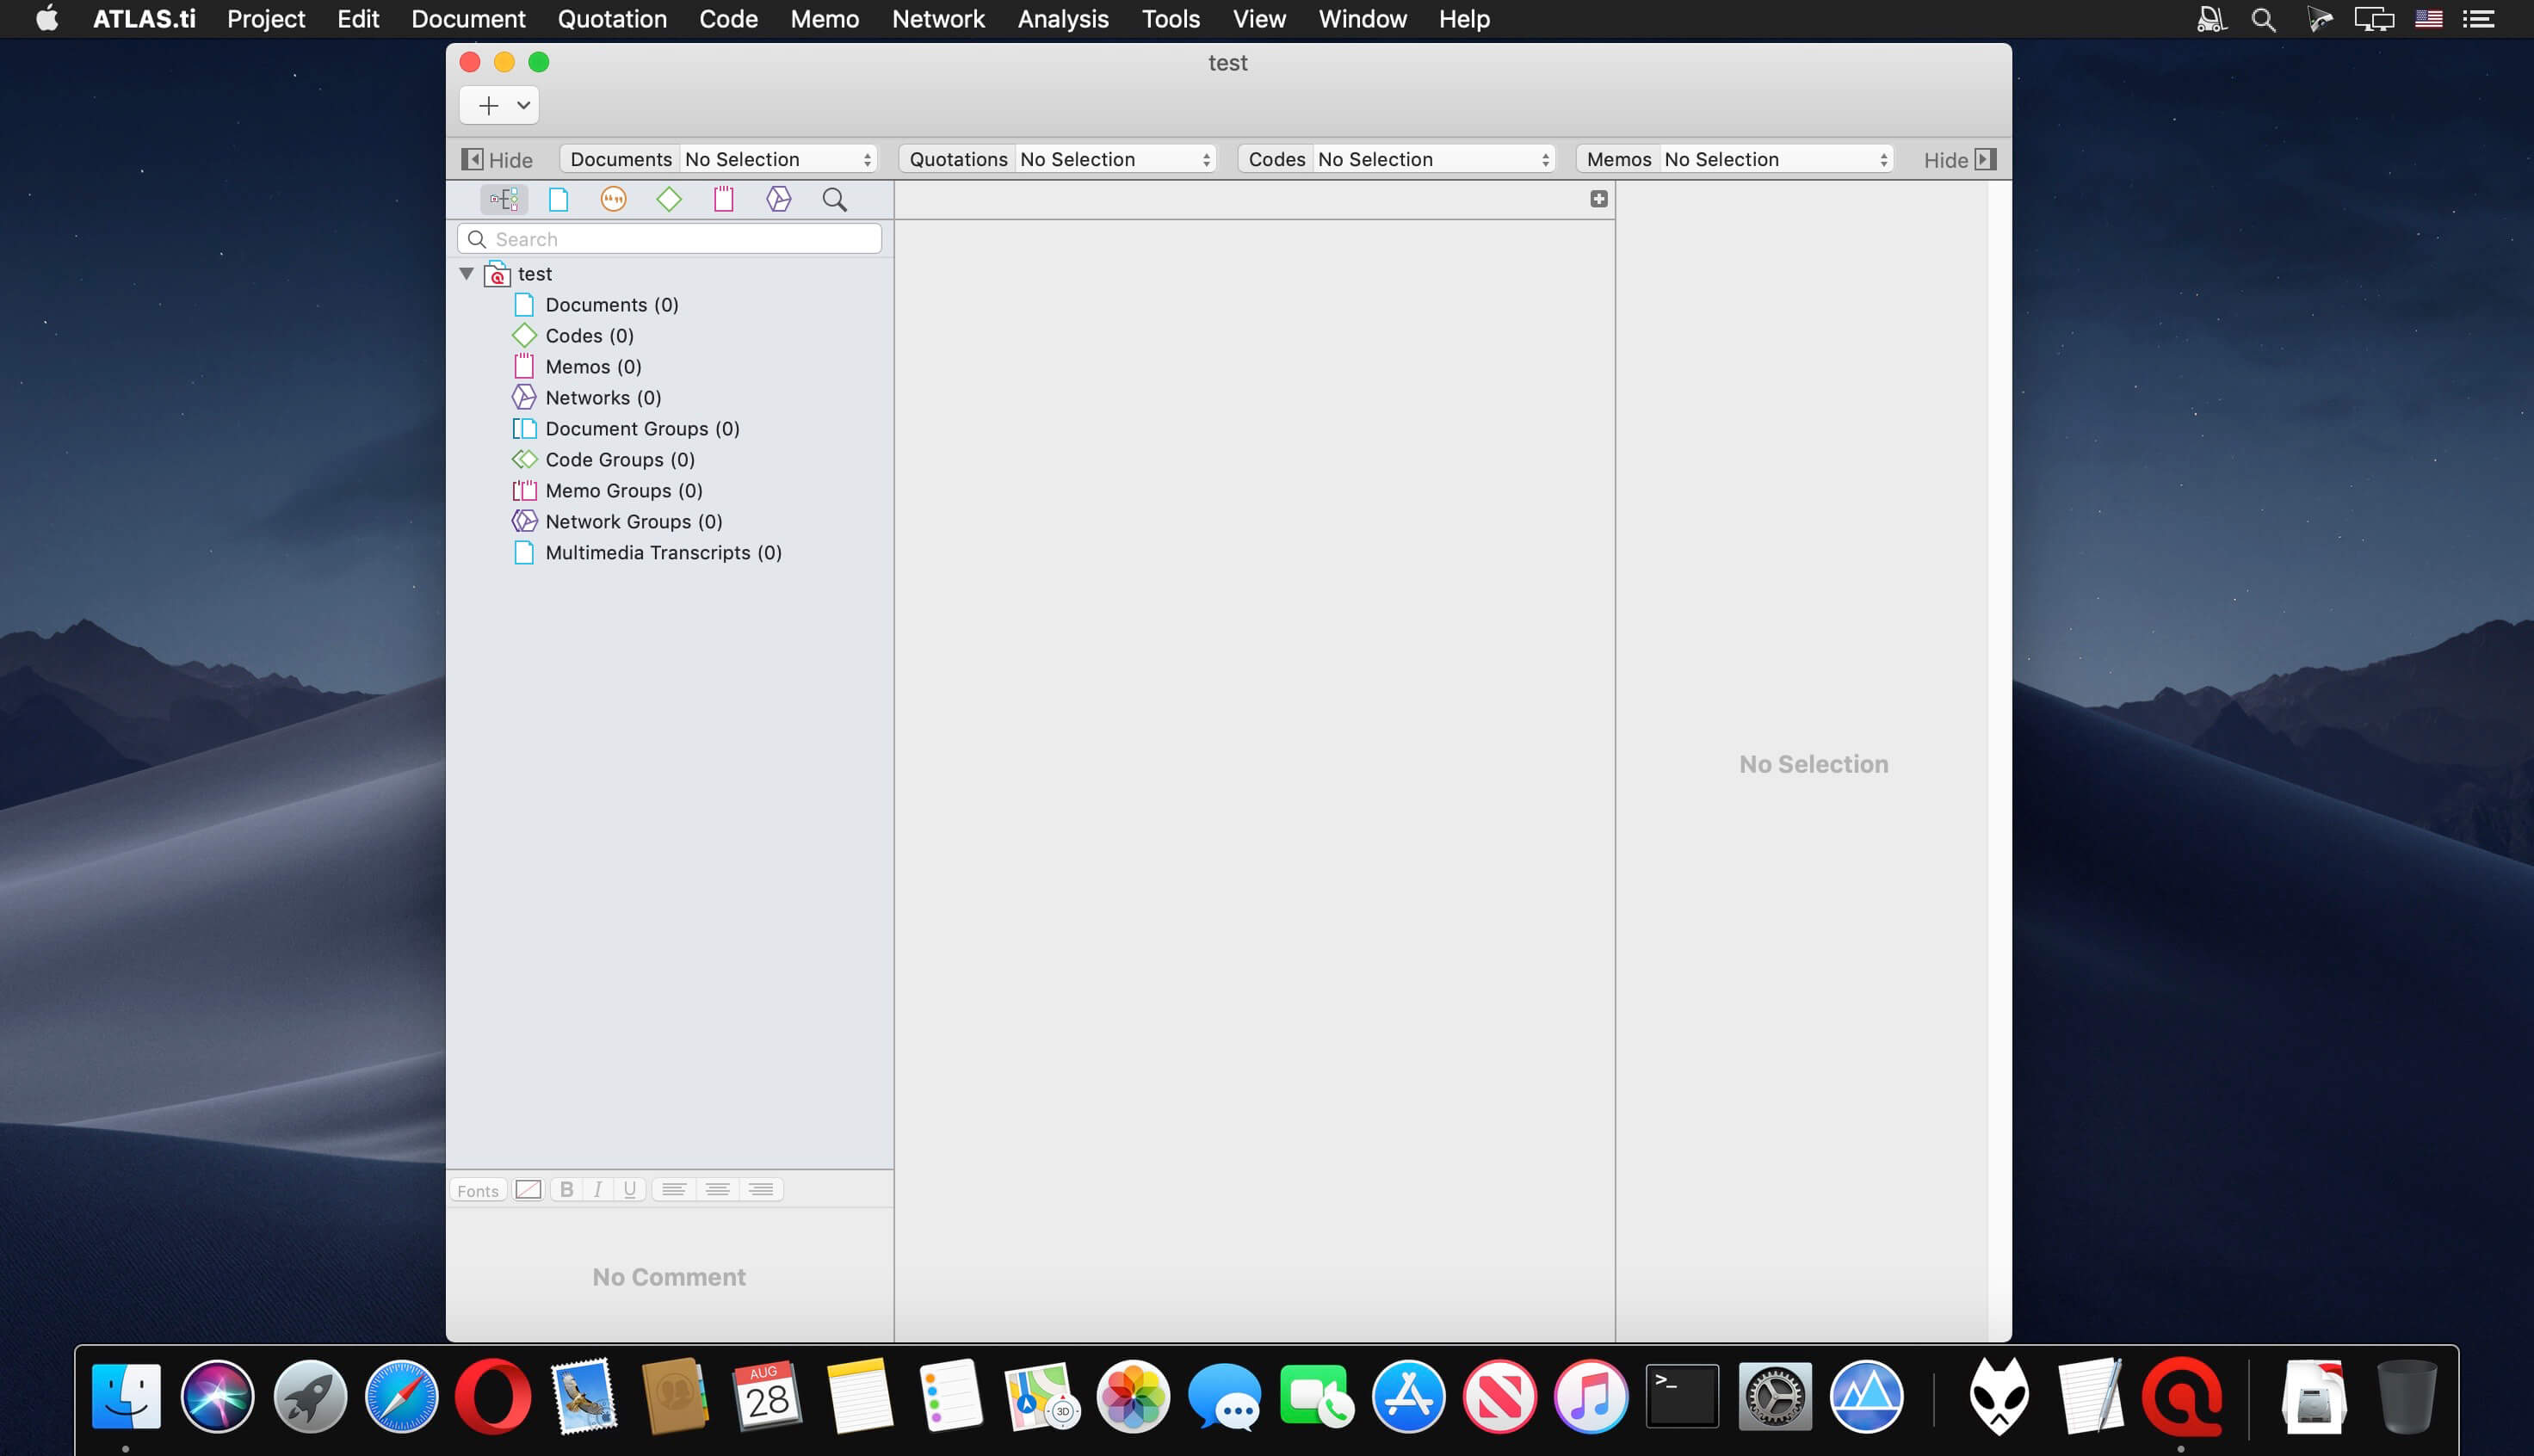Click the text color swatch beside Fonts
Image resolution: width=2534 pixels, height=1456 pixels.
click(x=528, y=1189)
